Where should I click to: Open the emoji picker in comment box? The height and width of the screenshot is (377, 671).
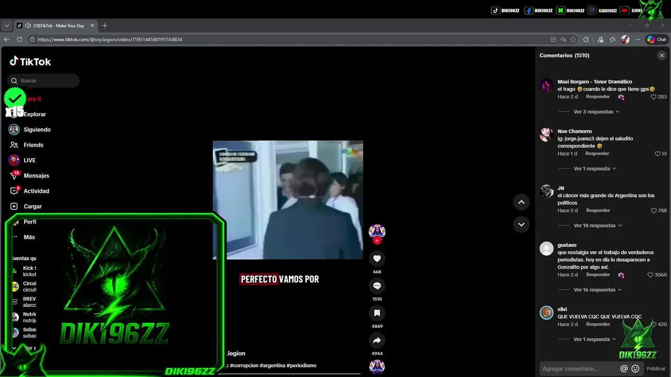[x=635, y=369]
